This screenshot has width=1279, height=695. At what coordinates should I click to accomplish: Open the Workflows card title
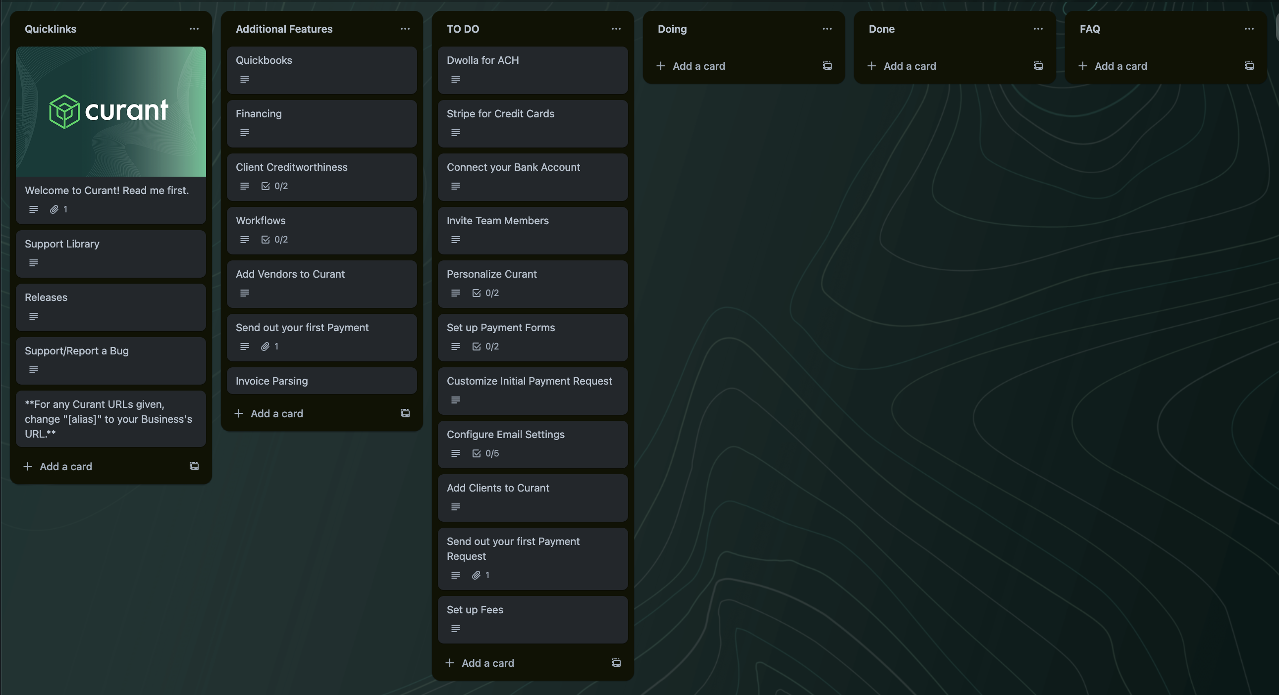(x=261, y=221)
